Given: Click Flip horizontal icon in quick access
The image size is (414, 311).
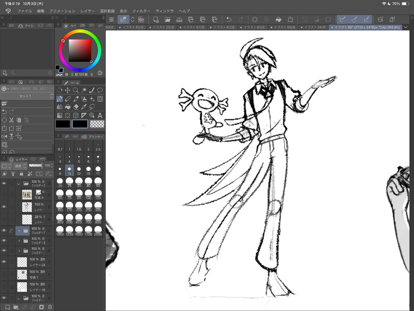Looking at the screenshot, I should 4,137.
